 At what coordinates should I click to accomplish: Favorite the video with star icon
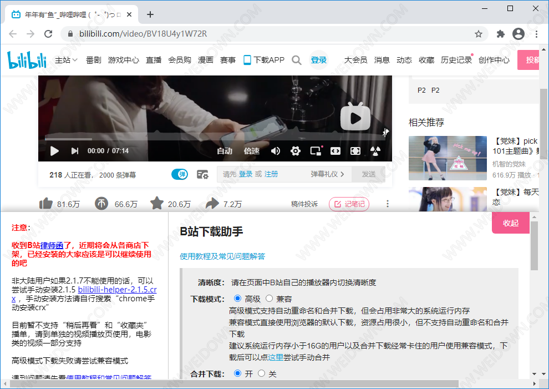click(157, 203)
